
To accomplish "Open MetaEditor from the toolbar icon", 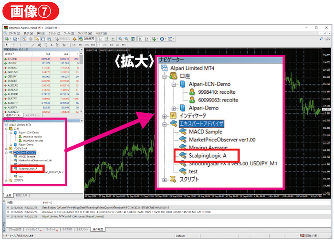I will tap(74, 39).
